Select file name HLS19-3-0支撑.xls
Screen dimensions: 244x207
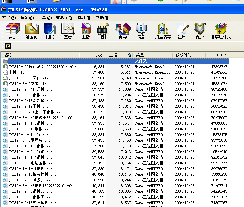(x=27, y=84)
